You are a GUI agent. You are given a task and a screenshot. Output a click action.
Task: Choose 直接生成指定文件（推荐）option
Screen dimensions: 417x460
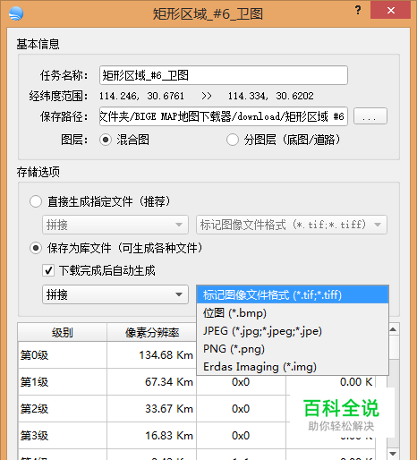tap(36, 201)
